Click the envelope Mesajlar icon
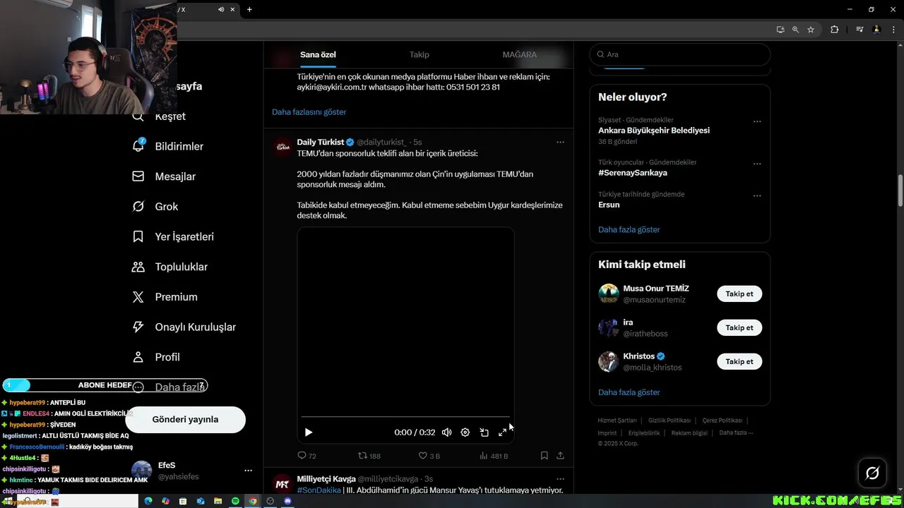 (138, 176)
